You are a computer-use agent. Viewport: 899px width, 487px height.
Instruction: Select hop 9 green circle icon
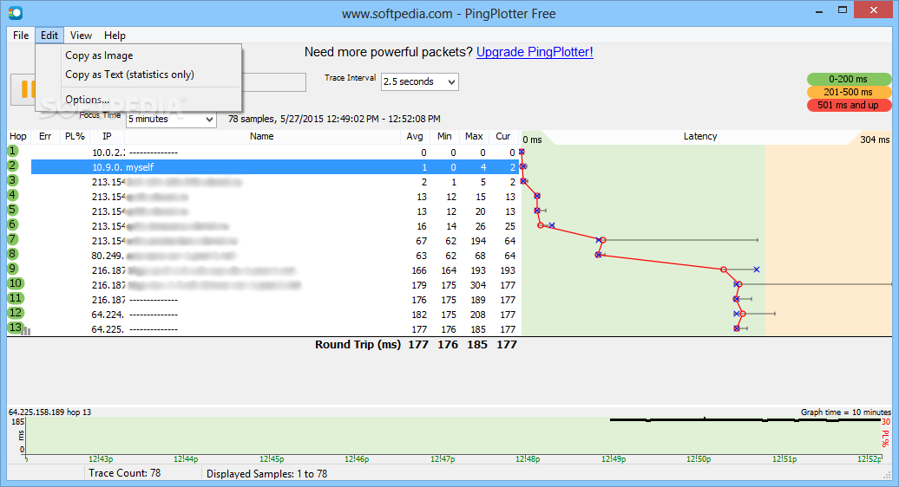tap(13, 269)
